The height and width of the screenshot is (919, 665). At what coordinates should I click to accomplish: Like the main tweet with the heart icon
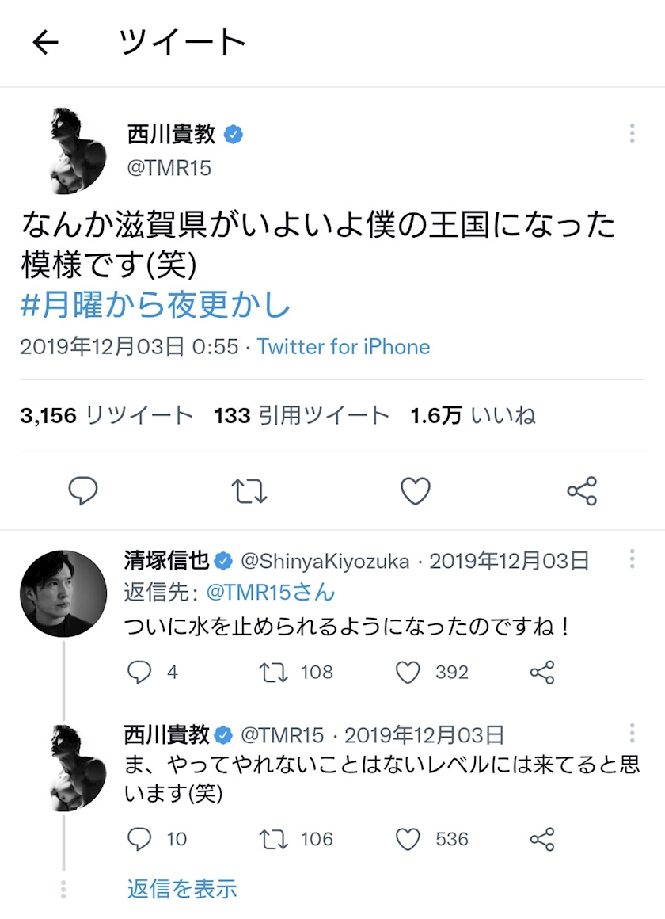pos(415,491)
